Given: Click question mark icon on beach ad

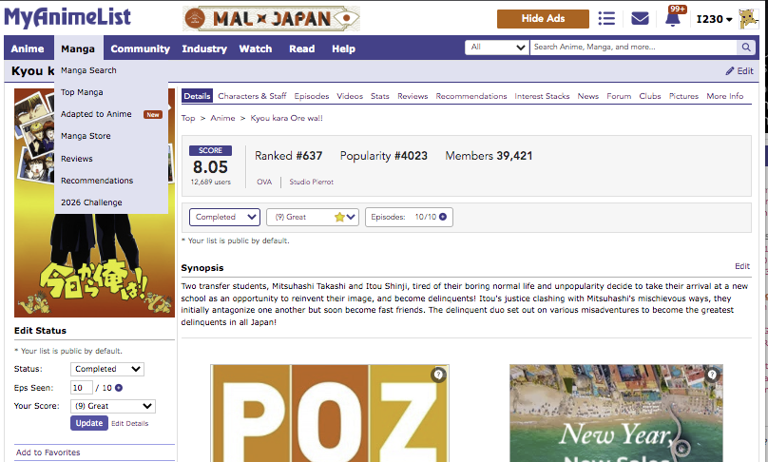Looking at the screenshot, I should (x=712, y=375).
